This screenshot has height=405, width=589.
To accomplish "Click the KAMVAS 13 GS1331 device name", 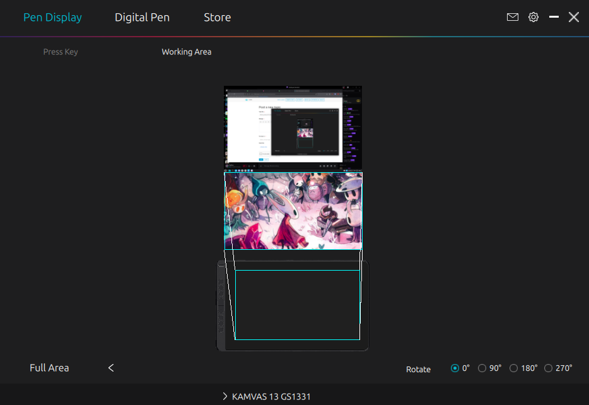I will coord(271,396).
